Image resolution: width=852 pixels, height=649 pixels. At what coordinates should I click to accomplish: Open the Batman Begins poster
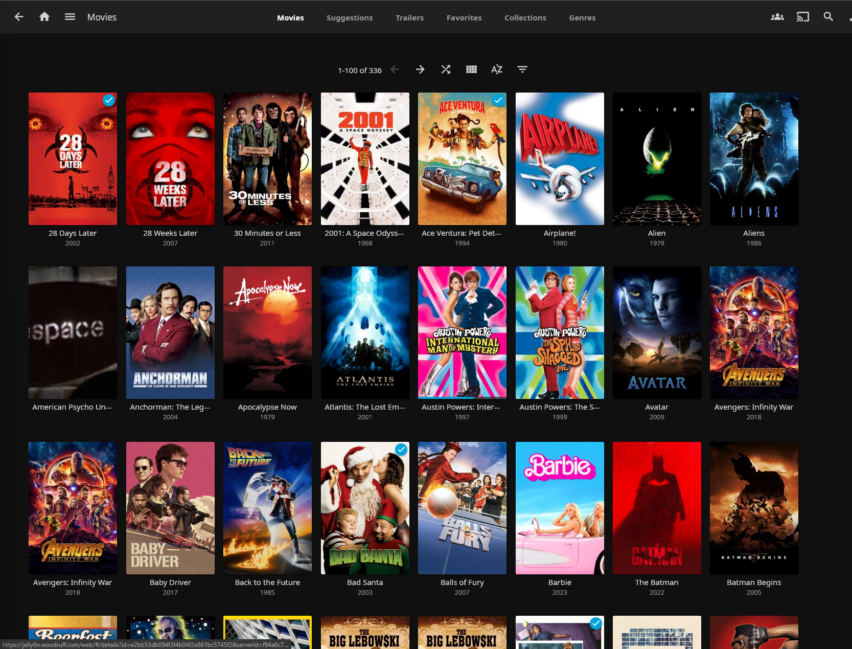[754, 508]
